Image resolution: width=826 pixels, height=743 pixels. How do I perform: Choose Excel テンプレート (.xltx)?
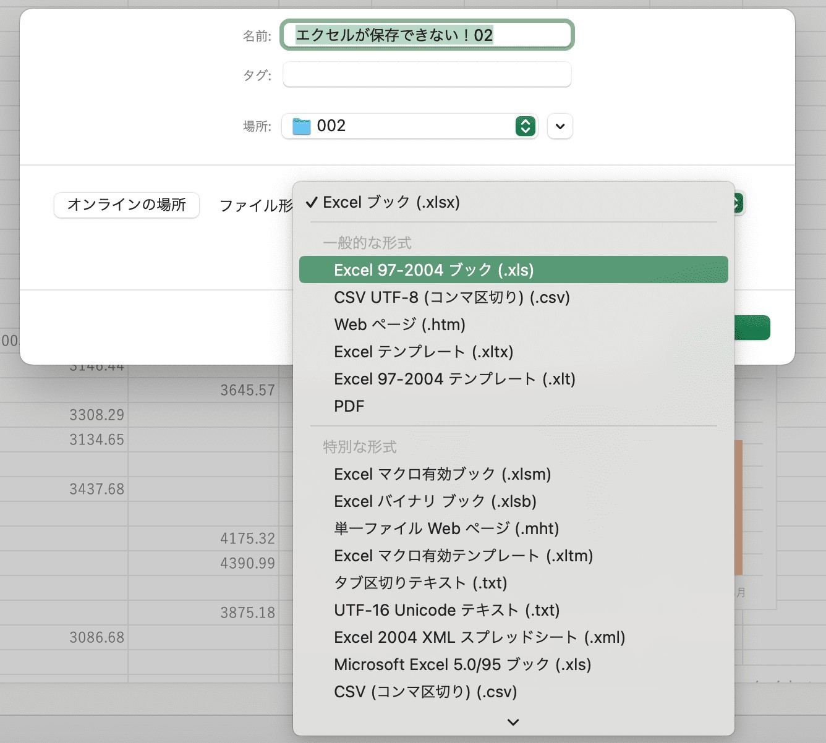pos(513,352)
